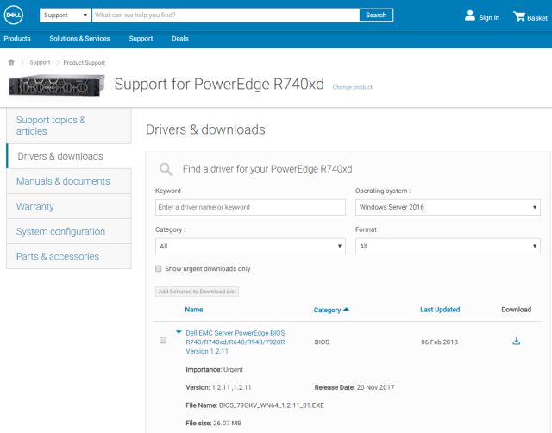Sort by Name column header

pyautogui.click(x=194, y=310)
